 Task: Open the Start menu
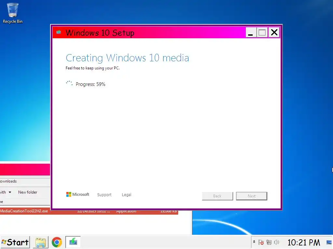click(x=15, y=242)
